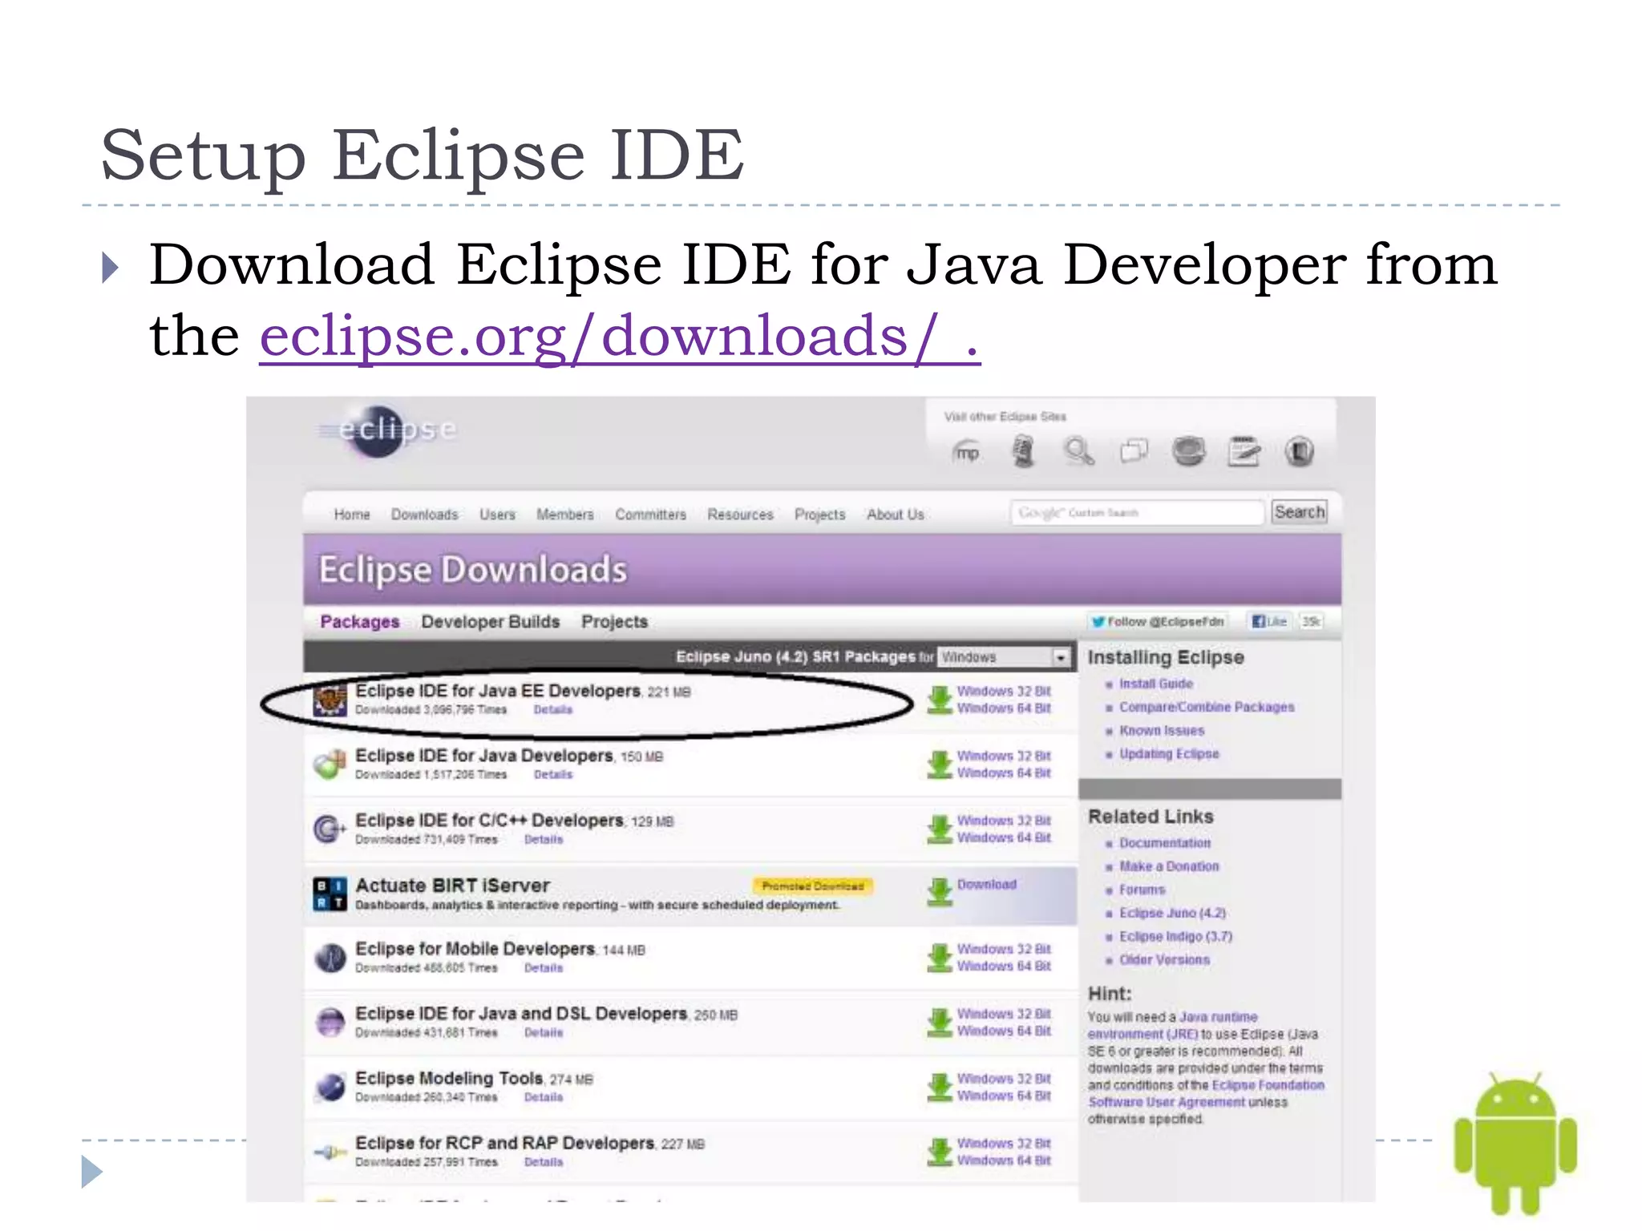
Task: Open the eclipse.org/downloads/ hyperlink
Action: click(620, 336)
